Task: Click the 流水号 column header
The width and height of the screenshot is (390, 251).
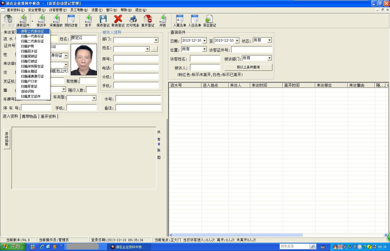Action: pos(185,85)
